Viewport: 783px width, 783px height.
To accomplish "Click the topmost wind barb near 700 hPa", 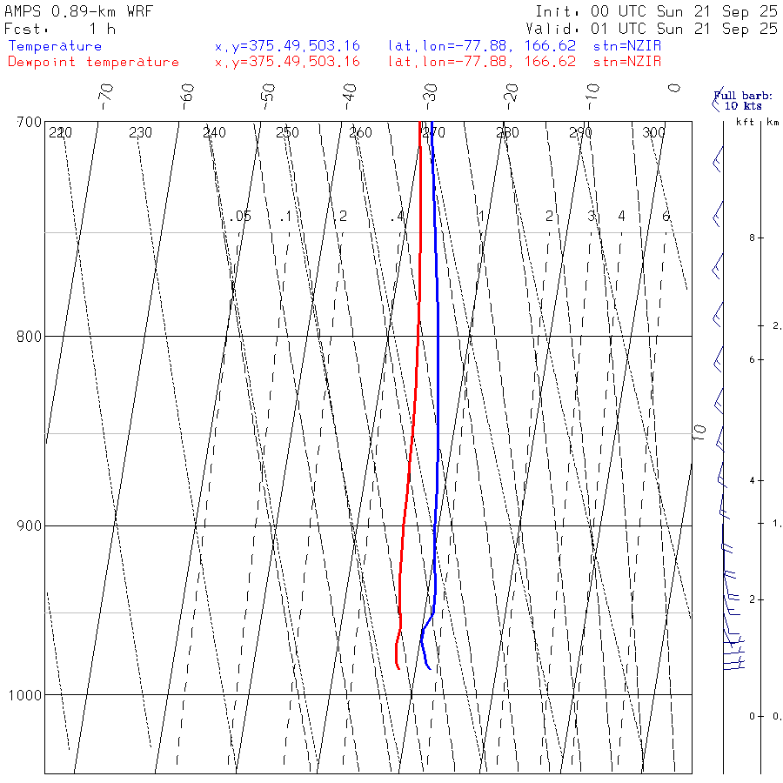I will pos(718,159).
